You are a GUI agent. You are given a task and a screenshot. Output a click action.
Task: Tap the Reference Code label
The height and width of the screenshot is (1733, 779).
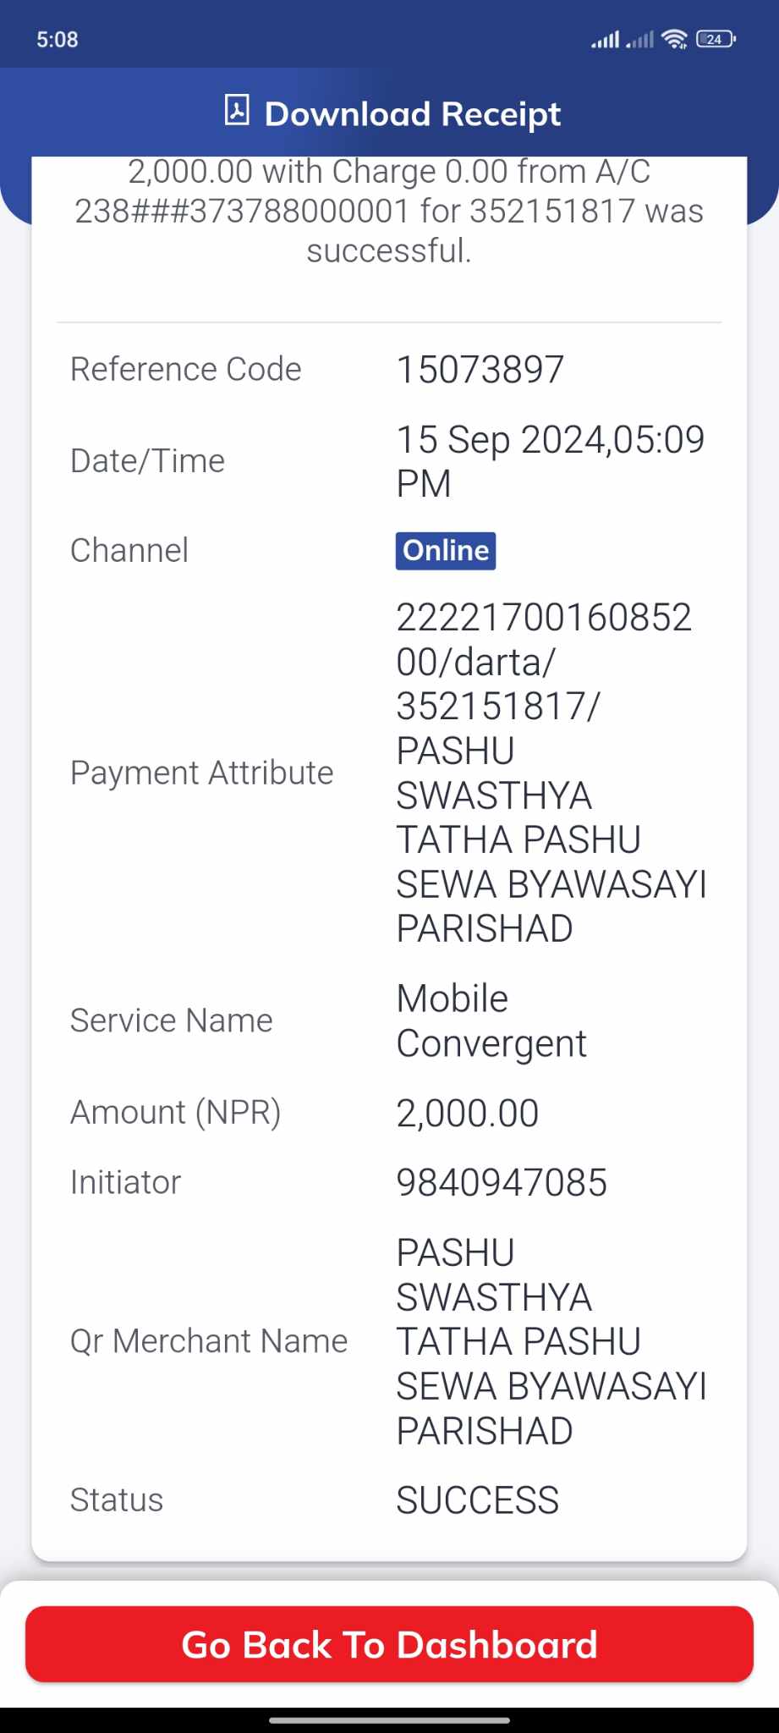[186, 370]
